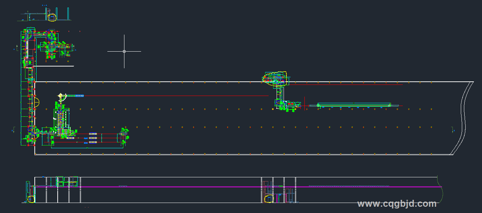
Task: Pick the long green conveyor on the right
Action: (x=354, y=104)
